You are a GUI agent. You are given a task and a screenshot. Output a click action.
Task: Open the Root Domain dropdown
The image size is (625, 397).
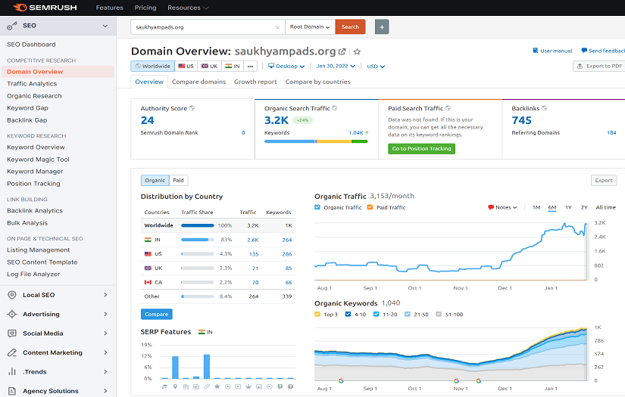(x=310, y=27)
